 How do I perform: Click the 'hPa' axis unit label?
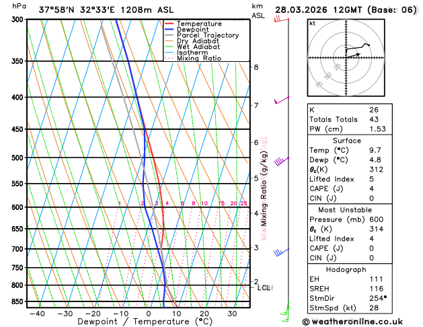pos(19,6)
